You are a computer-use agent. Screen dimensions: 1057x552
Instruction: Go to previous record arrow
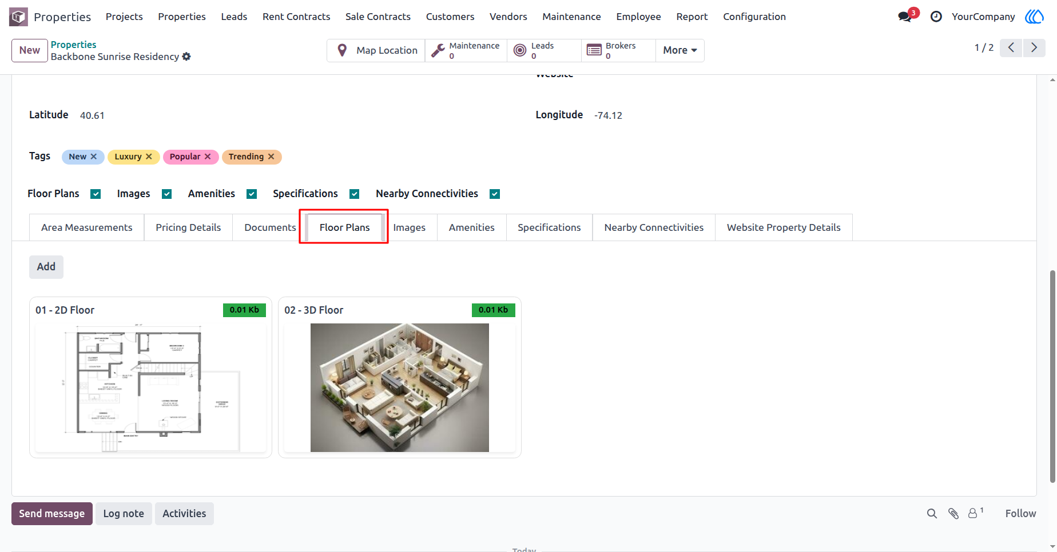pyautogui.click(x=1011, y=47)
